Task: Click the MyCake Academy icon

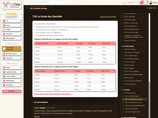Action: [x=4, y=54]
